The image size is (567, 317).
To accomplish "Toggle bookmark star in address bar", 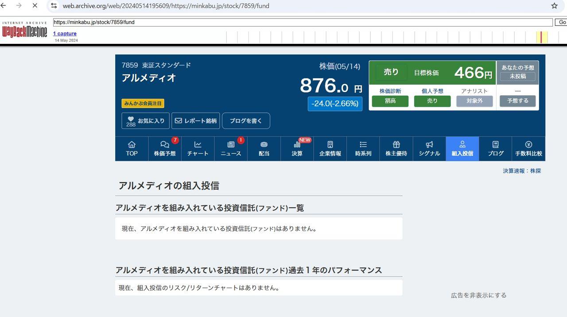I will click(x=554, y=6).
